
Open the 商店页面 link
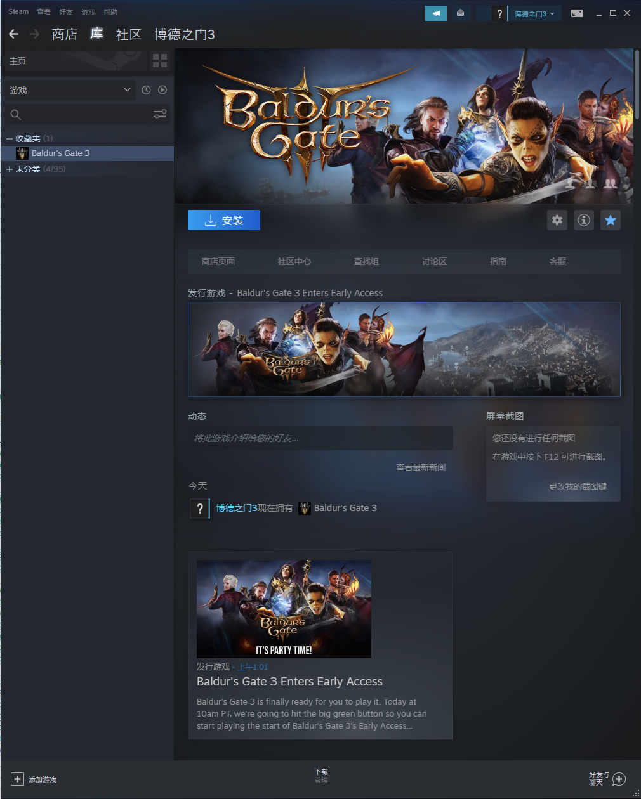[218, 261]
